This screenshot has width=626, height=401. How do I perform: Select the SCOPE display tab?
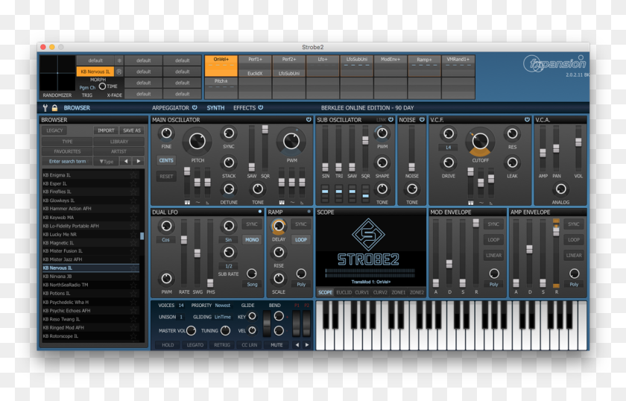pyautogui.click(x=325, y=292)
